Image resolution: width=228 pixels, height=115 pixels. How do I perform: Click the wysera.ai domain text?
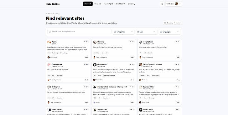55,44
